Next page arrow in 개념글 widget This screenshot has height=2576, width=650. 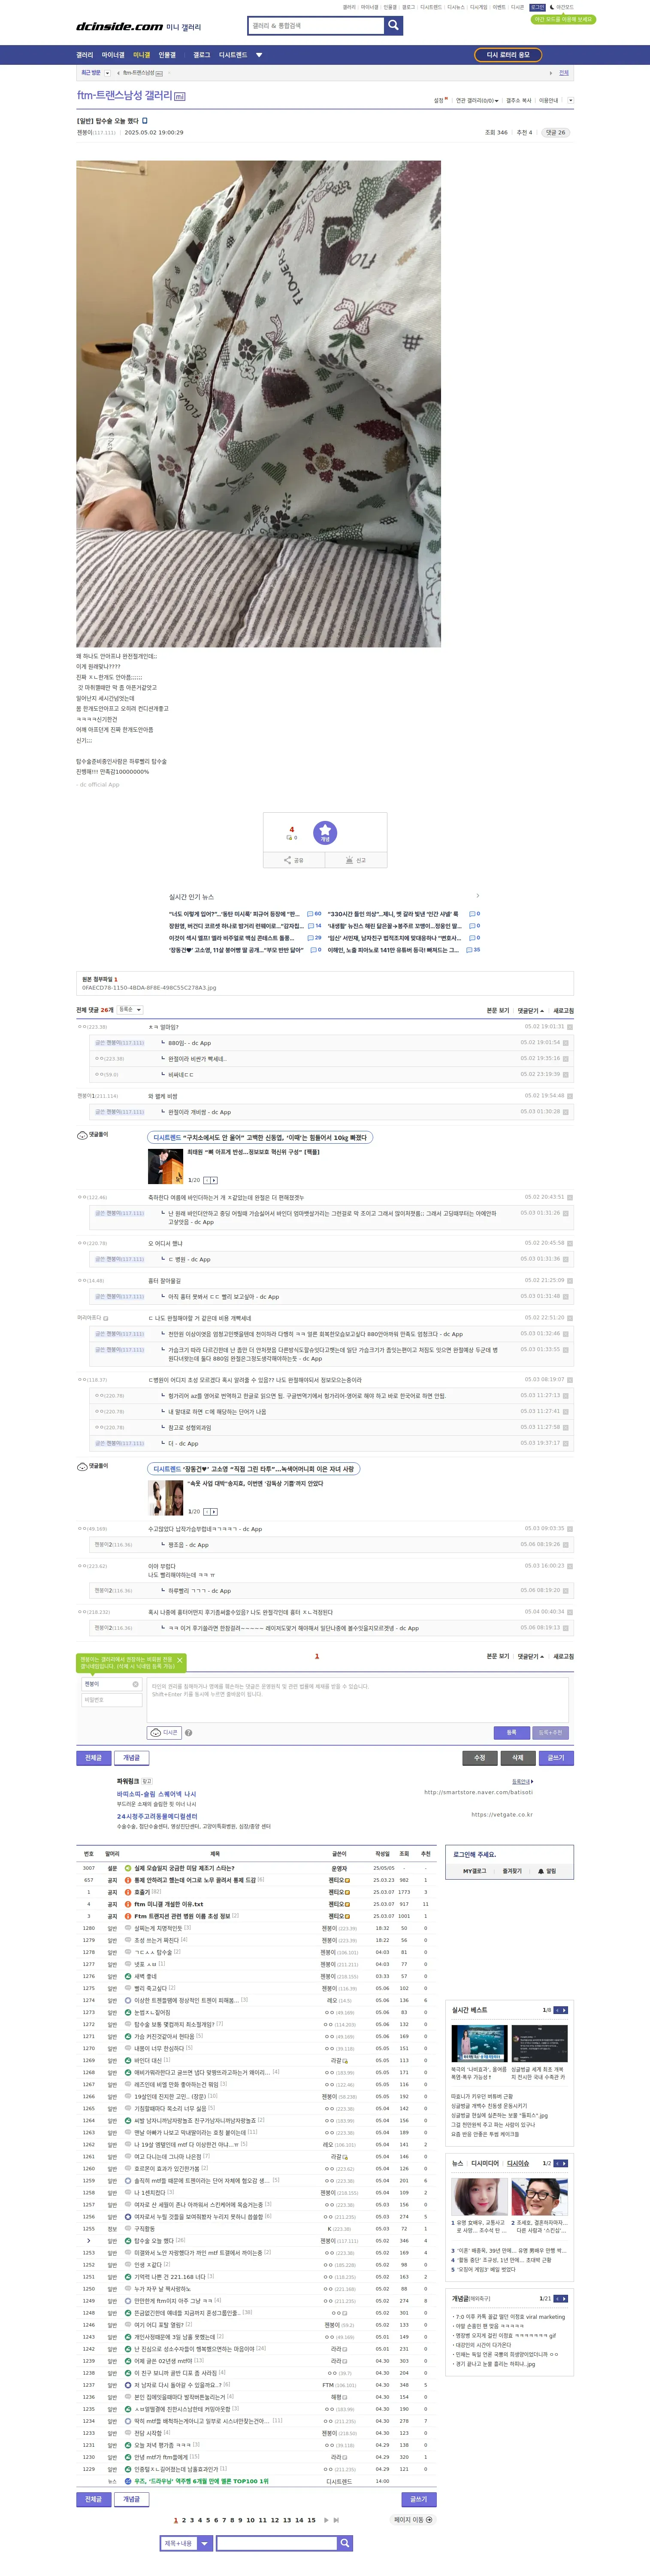[564, 2299]
